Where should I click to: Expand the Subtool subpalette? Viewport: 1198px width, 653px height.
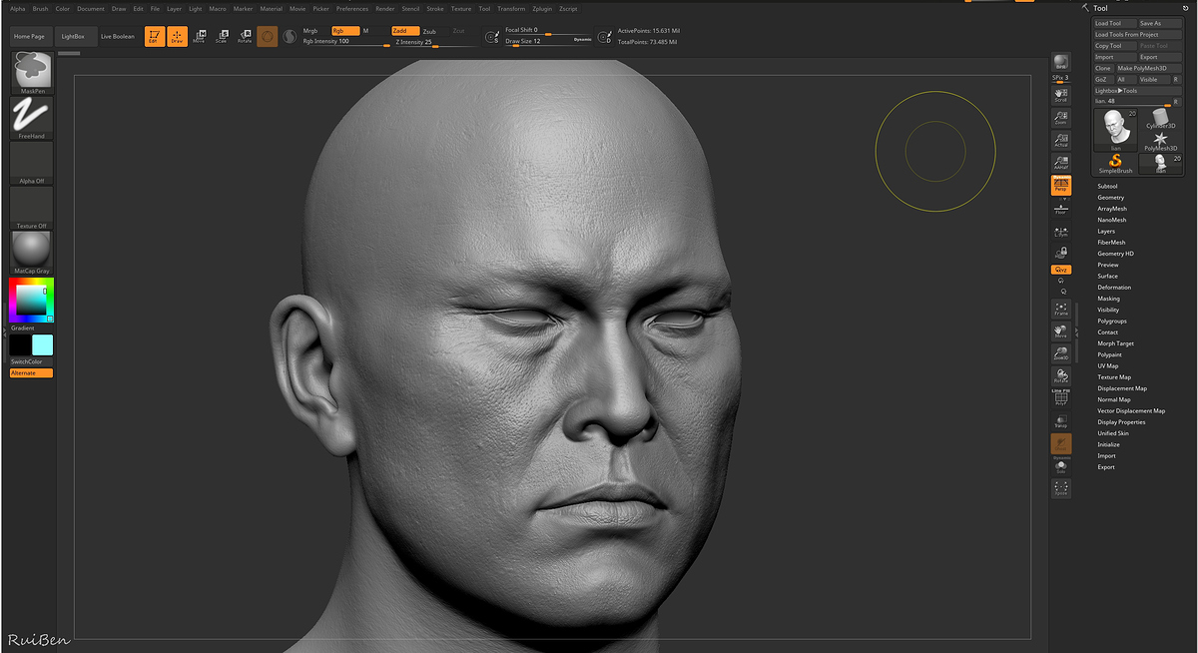1107,187
